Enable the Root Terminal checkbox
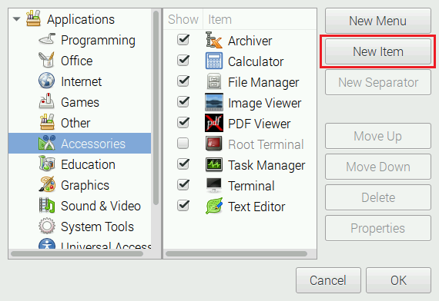439x301 pixels. (x=183, y=144)
